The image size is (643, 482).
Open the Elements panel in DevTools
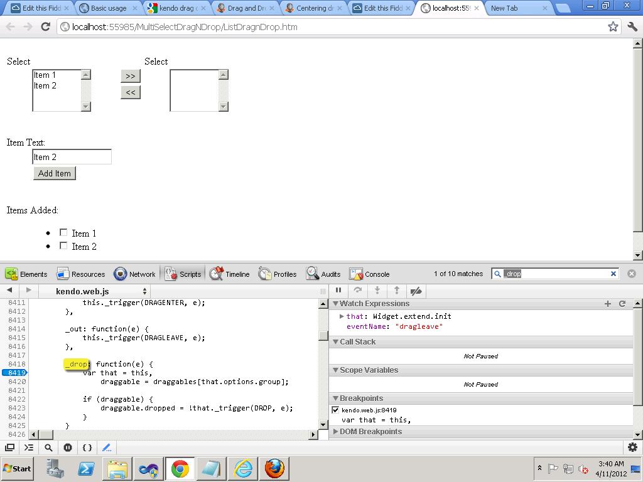point(26,274)
